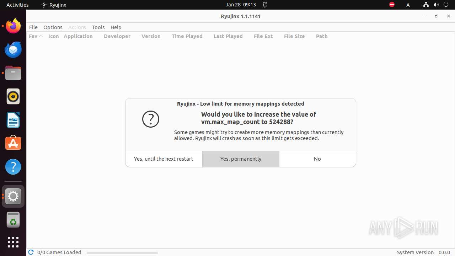Sort by Last Played column
This screenshot has height=256, width=455.
point(228,36)
